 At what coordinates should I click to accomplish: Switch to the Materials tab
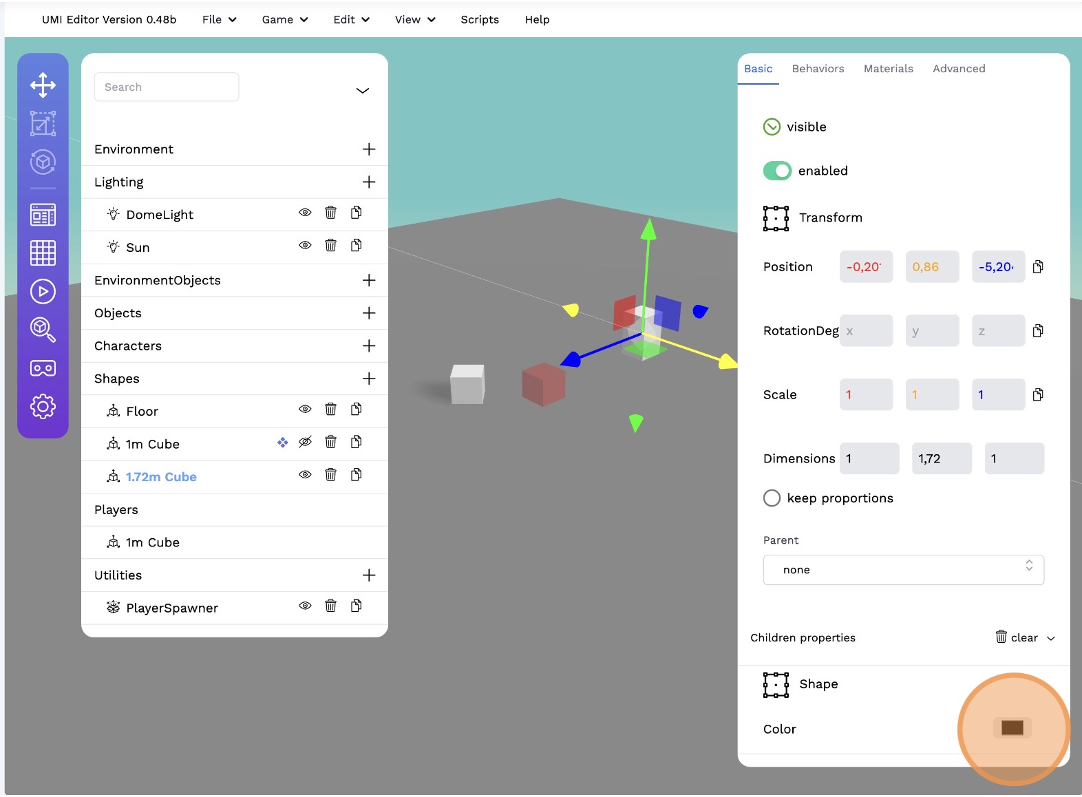[888, 69]
